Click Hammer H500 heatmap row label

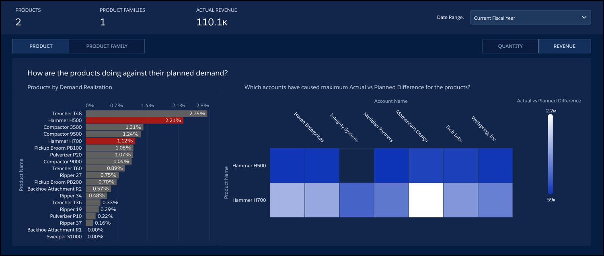(x=249, y=166)
